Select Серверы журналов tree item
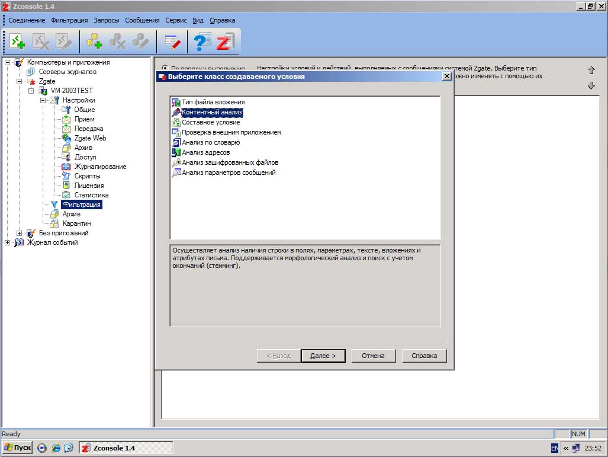The height and width of the screenshot is (457, 608). pyautogui.click(x=67, y=72)
